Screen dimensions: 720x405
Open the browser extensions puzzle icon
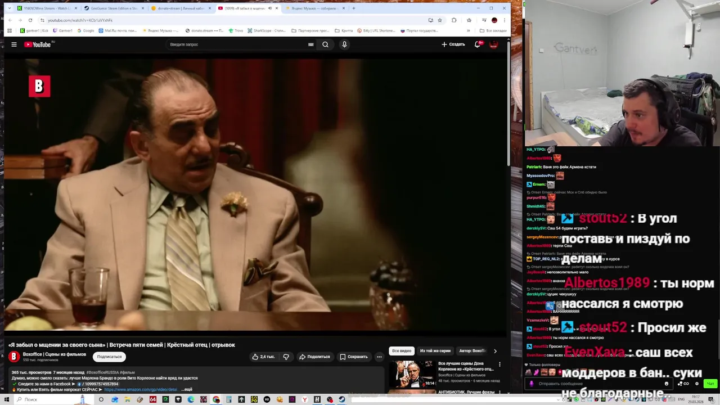tap(454, 20)
